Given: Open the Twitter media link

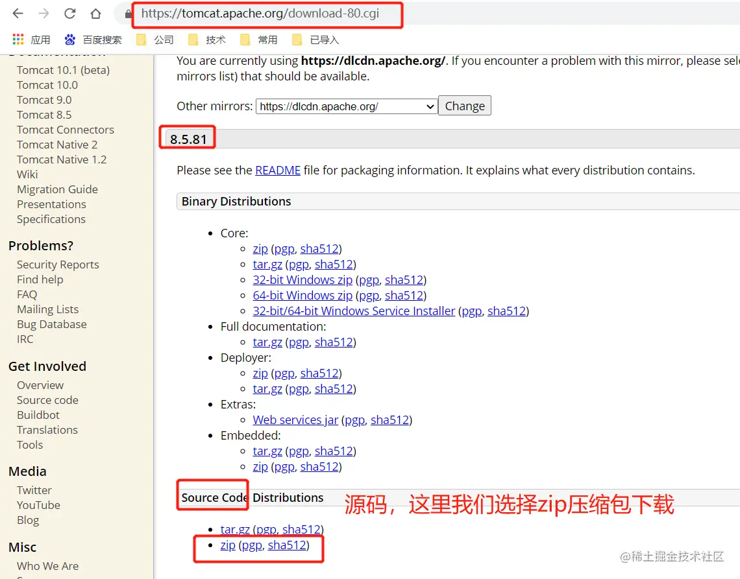Looking at the screenshot, I should click(x=34, y=491).
